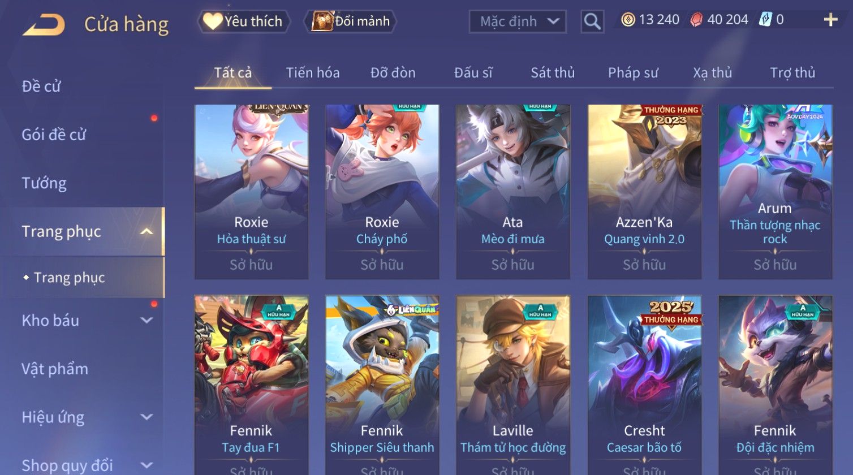Open Gói đề cử in sidebar

pos(54,135)
